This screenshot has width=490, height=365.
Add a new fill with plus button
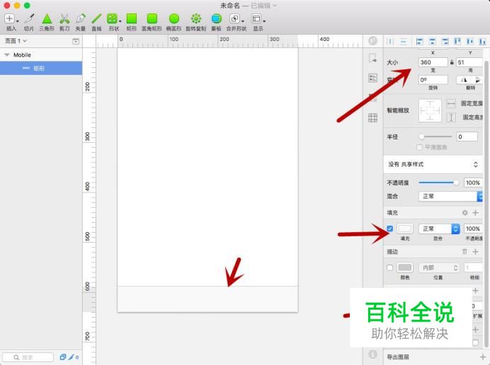point(475,213)
